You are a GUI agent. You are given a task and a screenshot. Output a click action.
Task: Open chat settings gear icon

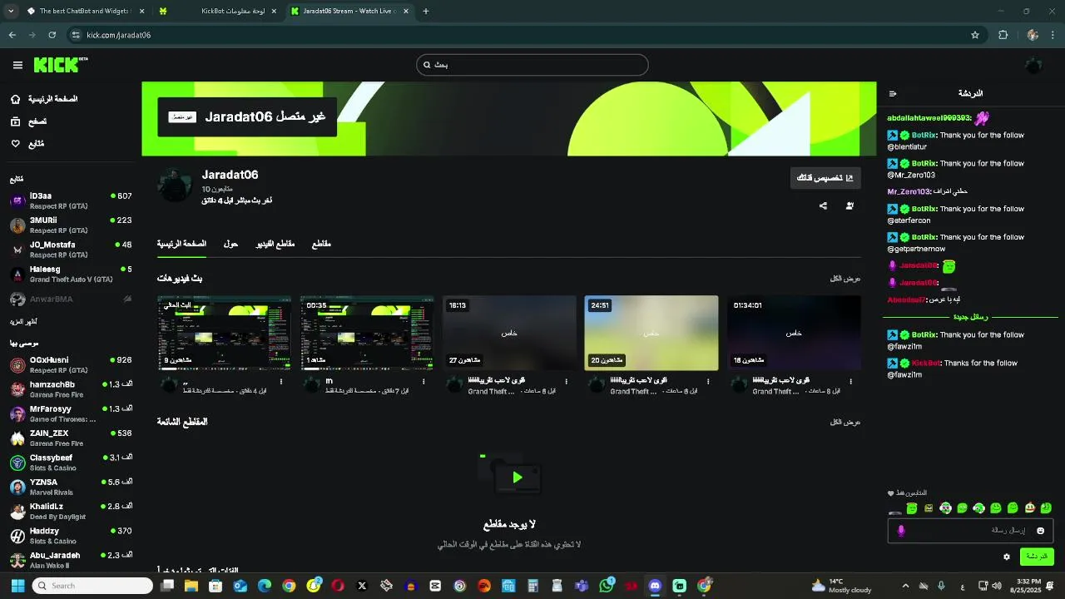pos(1007,557)
